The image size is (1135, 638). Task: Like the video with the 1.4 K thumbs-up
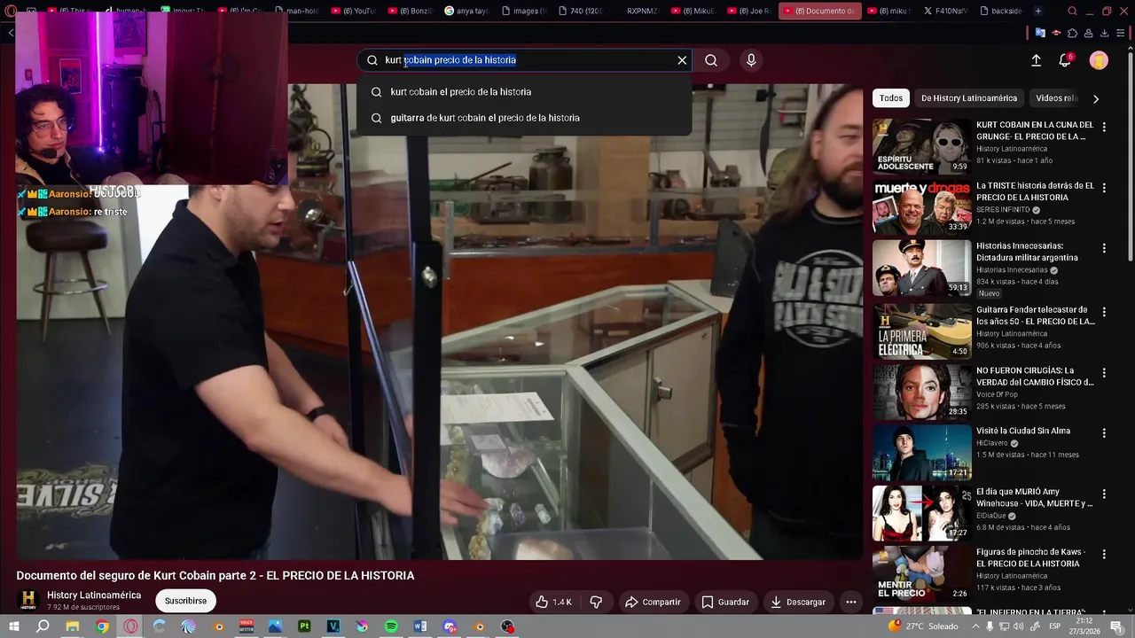click(553, 602)
